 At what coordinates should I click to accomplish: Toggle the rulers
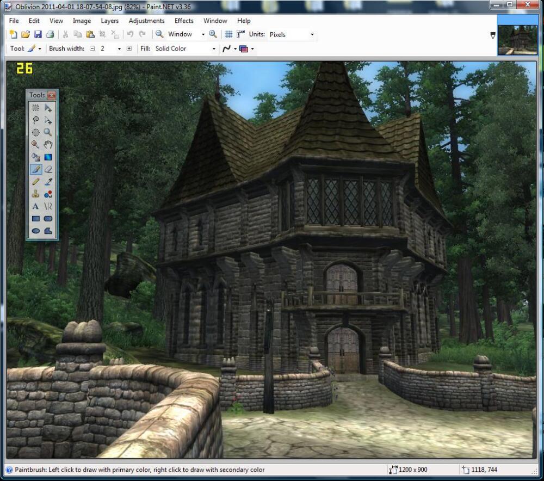[x=240, y=34]
